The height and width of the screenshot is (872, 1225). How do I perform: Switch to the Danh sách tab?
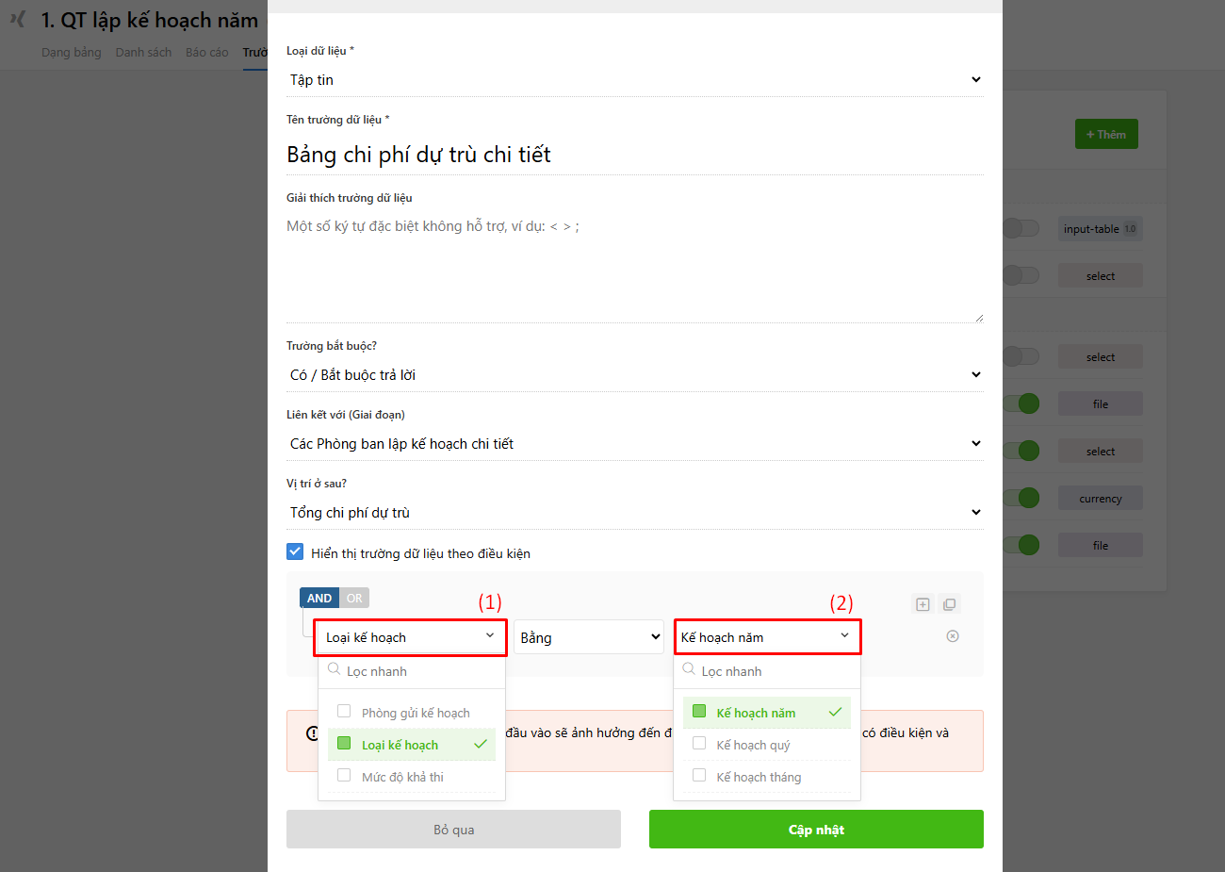143,52
